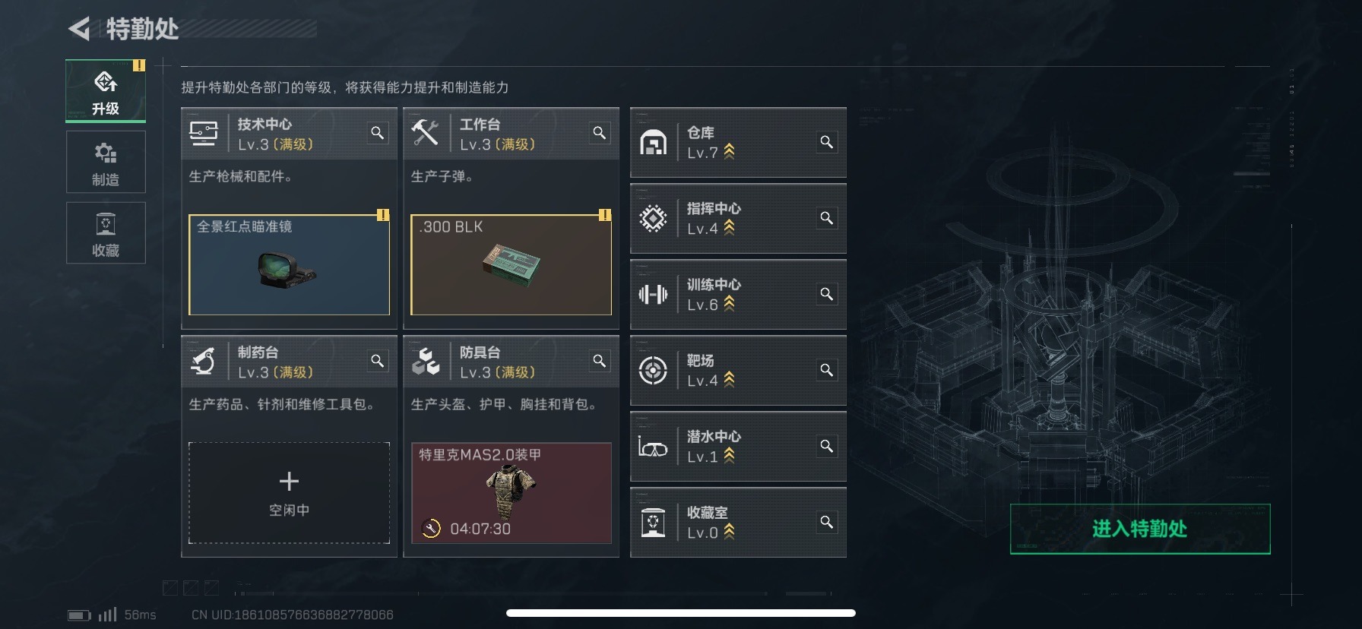Upgrade the 训练中心 Lv.6 department
This screenshot has width=1362, height=629.
pos(738,295)
